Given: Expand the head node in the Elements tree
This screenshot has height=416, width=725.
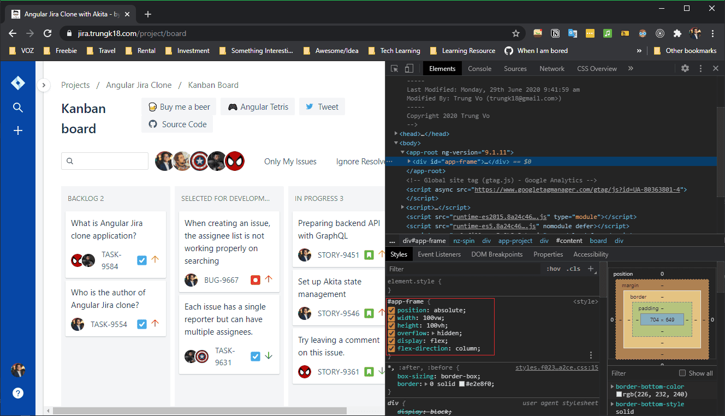Looking at the screenshot, I should (395, 133).
